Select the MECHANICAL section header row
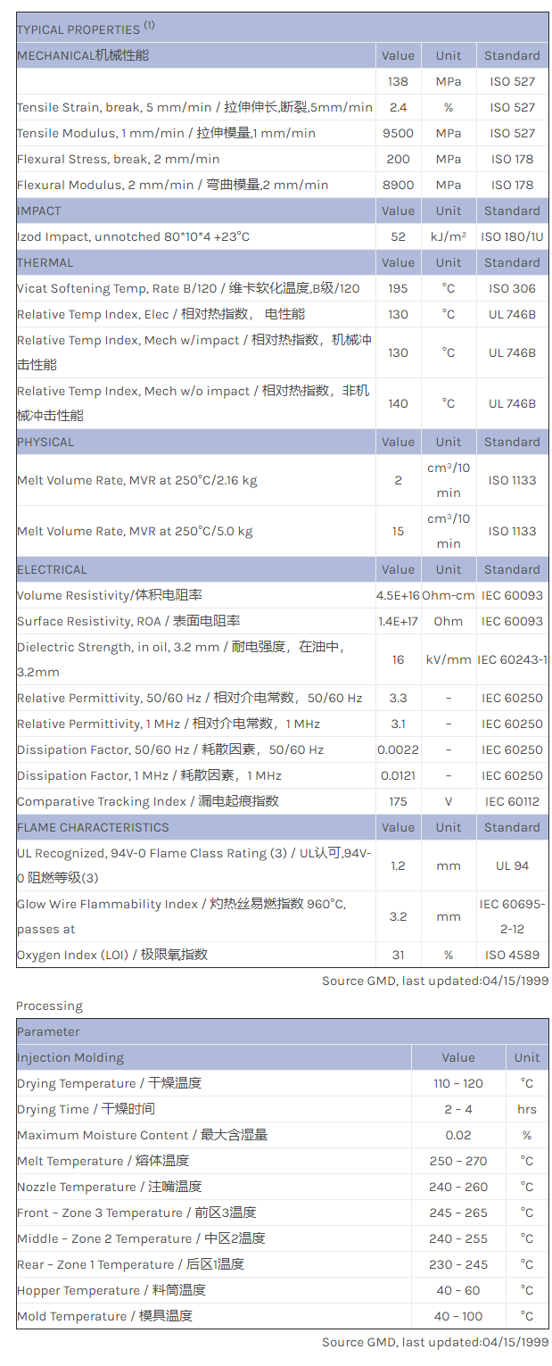Viewport: 552px width, 1366px height. pyautogui.click(x=83, y=55)
